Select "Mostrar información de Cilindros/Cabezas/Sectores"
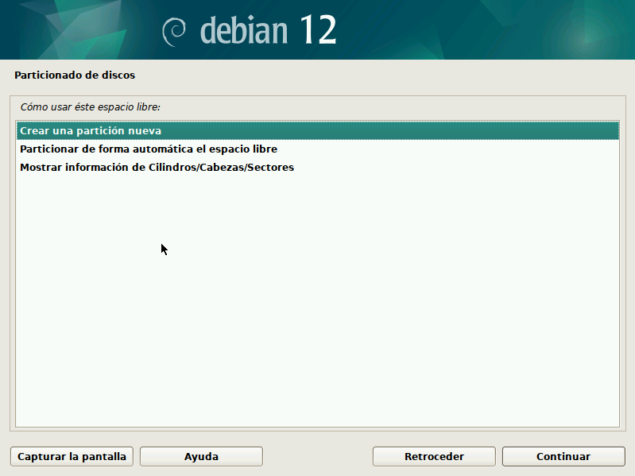 157,167
